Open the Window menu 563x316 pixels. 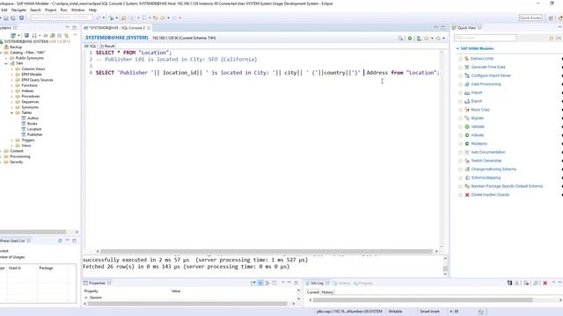click(78, 10)
